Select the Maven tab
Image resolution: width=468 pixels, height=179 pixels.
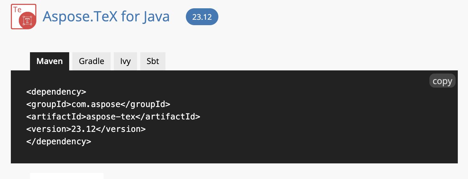point(49,61)
